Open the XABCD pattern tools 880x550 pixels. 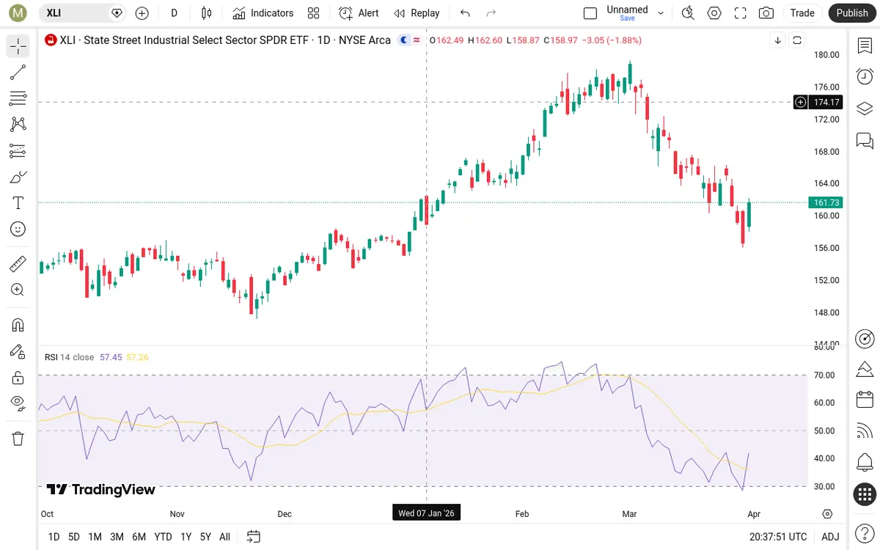point(18,125)
